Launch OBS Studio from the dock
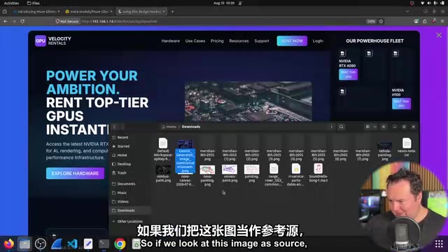This screenshot has width=448, height=252. [x=41, y=244]
